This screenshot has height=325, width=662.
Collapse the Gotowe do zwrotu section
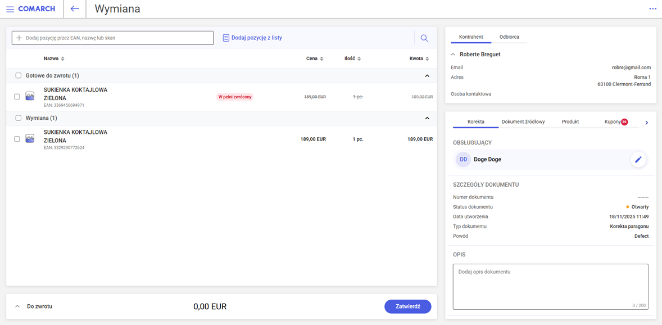coord(427,76)
